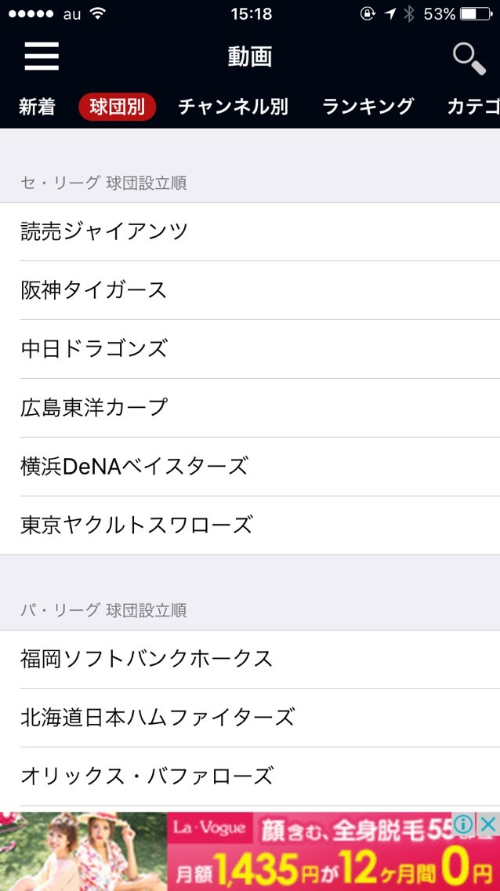Viewport: 500px width, 891px height.
Task: Open the hamburger menu icon
Action: click(42, 56)
